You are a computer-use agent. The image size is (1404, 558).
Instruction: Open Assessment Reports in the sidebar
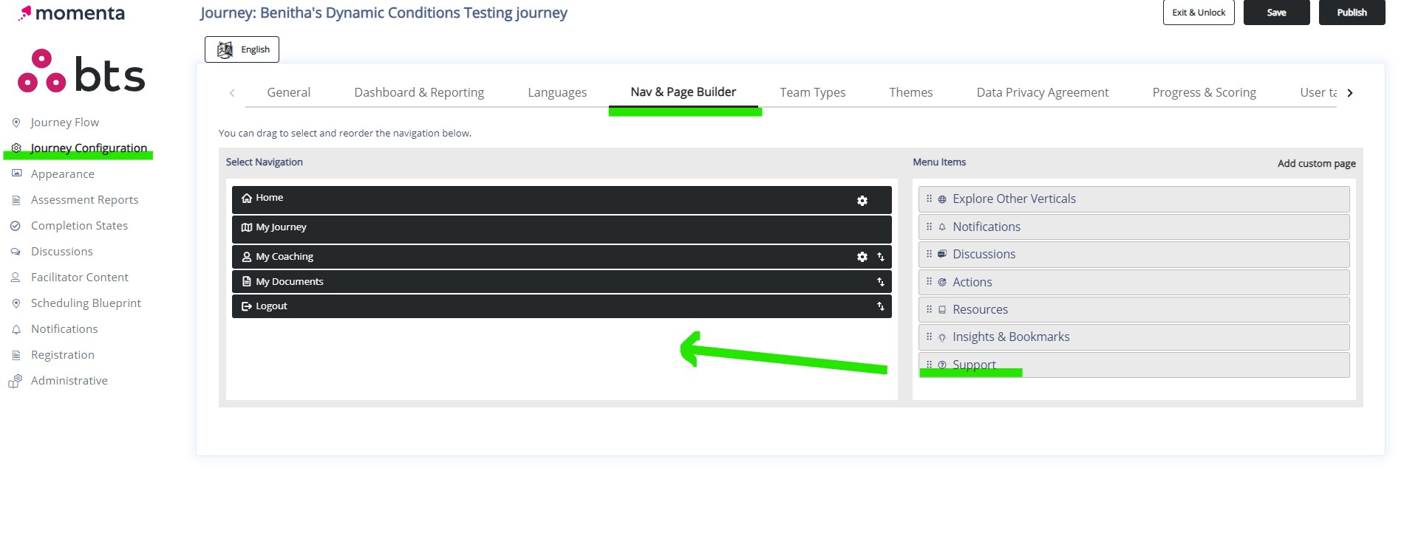point(85,200)
